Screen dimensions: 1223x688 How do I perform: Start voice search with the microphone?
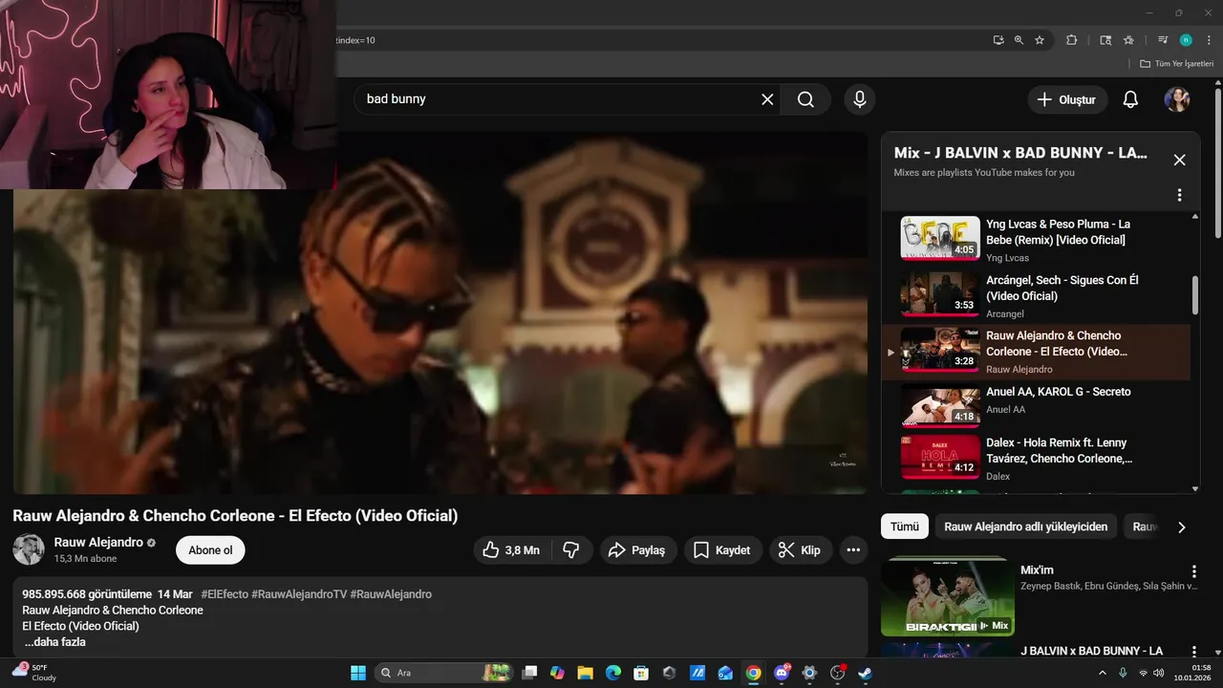(860, 99)
